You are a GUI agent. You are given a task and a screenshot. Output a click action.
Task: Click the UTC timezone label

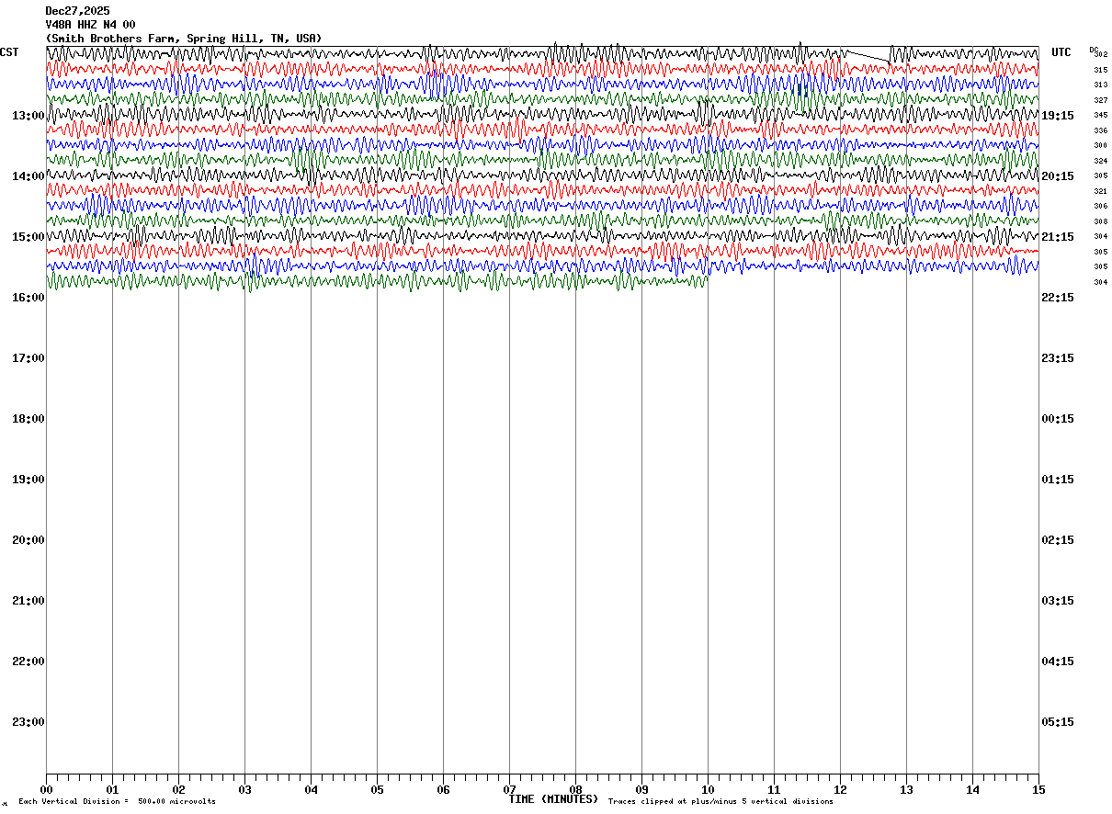point(1061,52)
